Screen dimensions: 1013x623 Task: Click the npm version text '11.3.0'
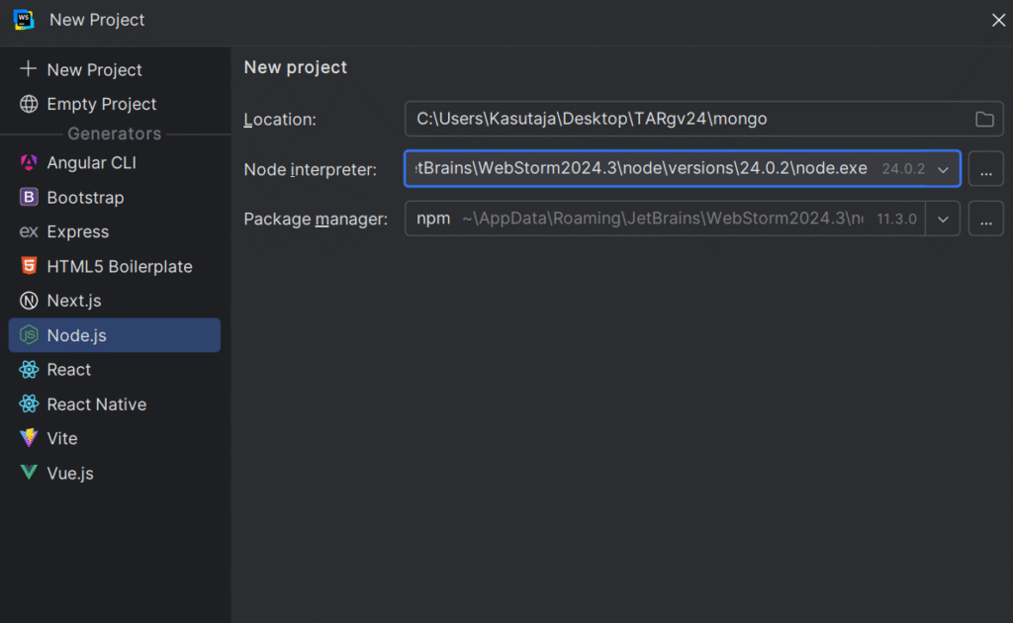click(896, 219)
